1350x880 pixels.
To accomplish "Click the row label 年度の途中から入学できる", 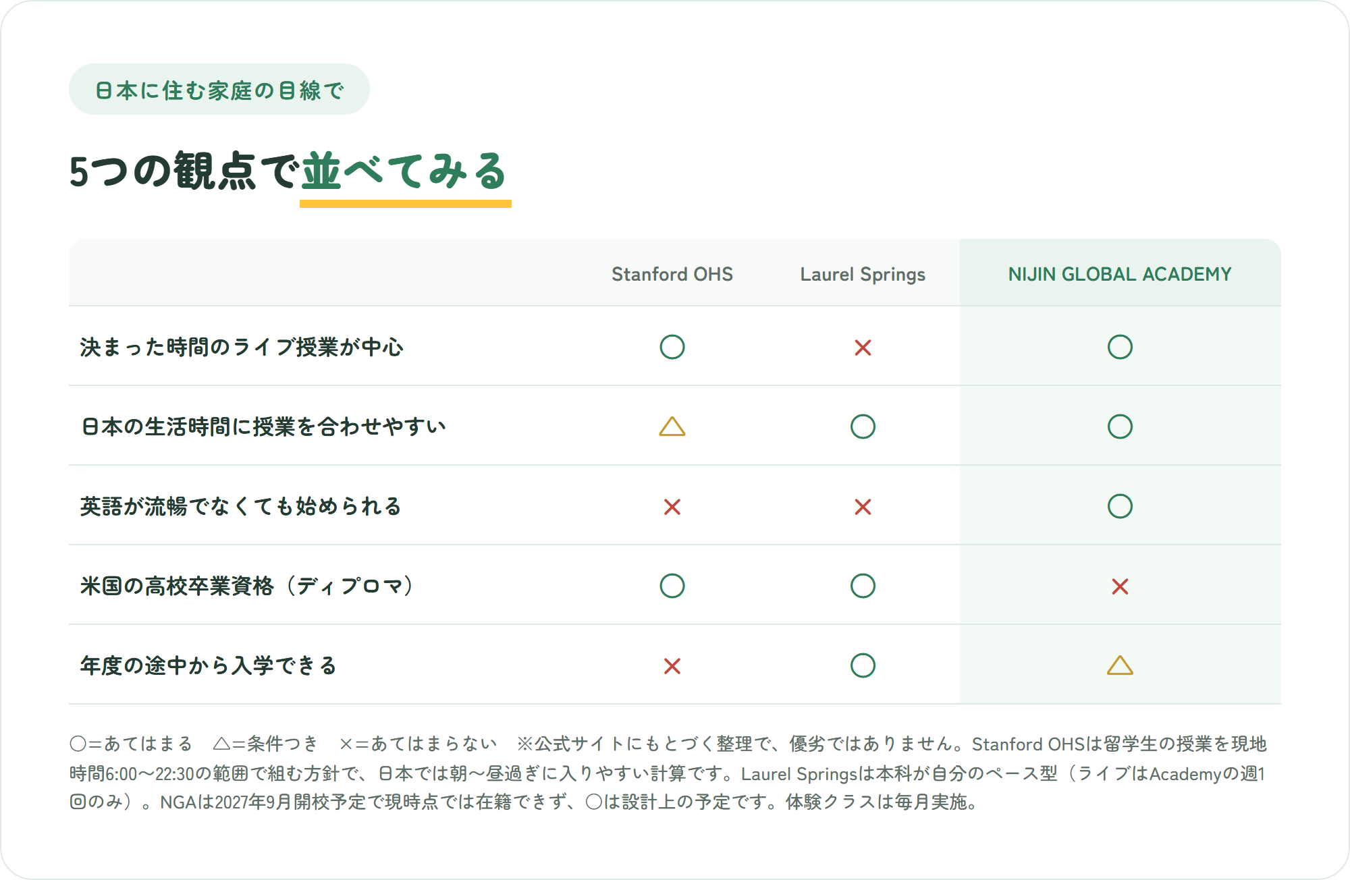I will tap(208, 665).
